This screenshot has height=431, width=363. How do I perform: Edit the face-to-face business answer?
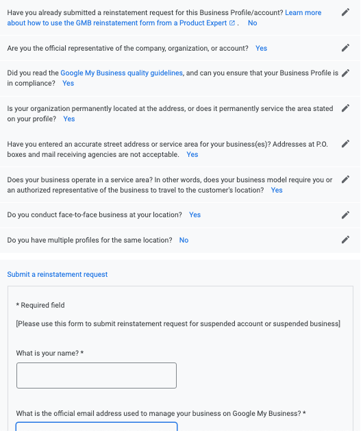345,215
